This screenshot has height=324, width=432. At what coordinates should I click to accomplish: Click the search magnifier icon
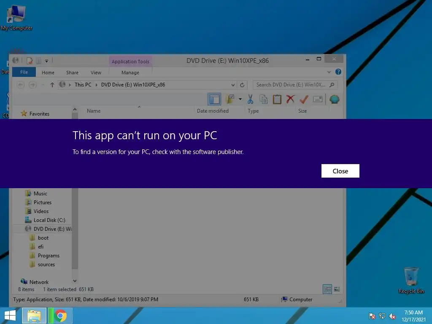click(332, 85)
